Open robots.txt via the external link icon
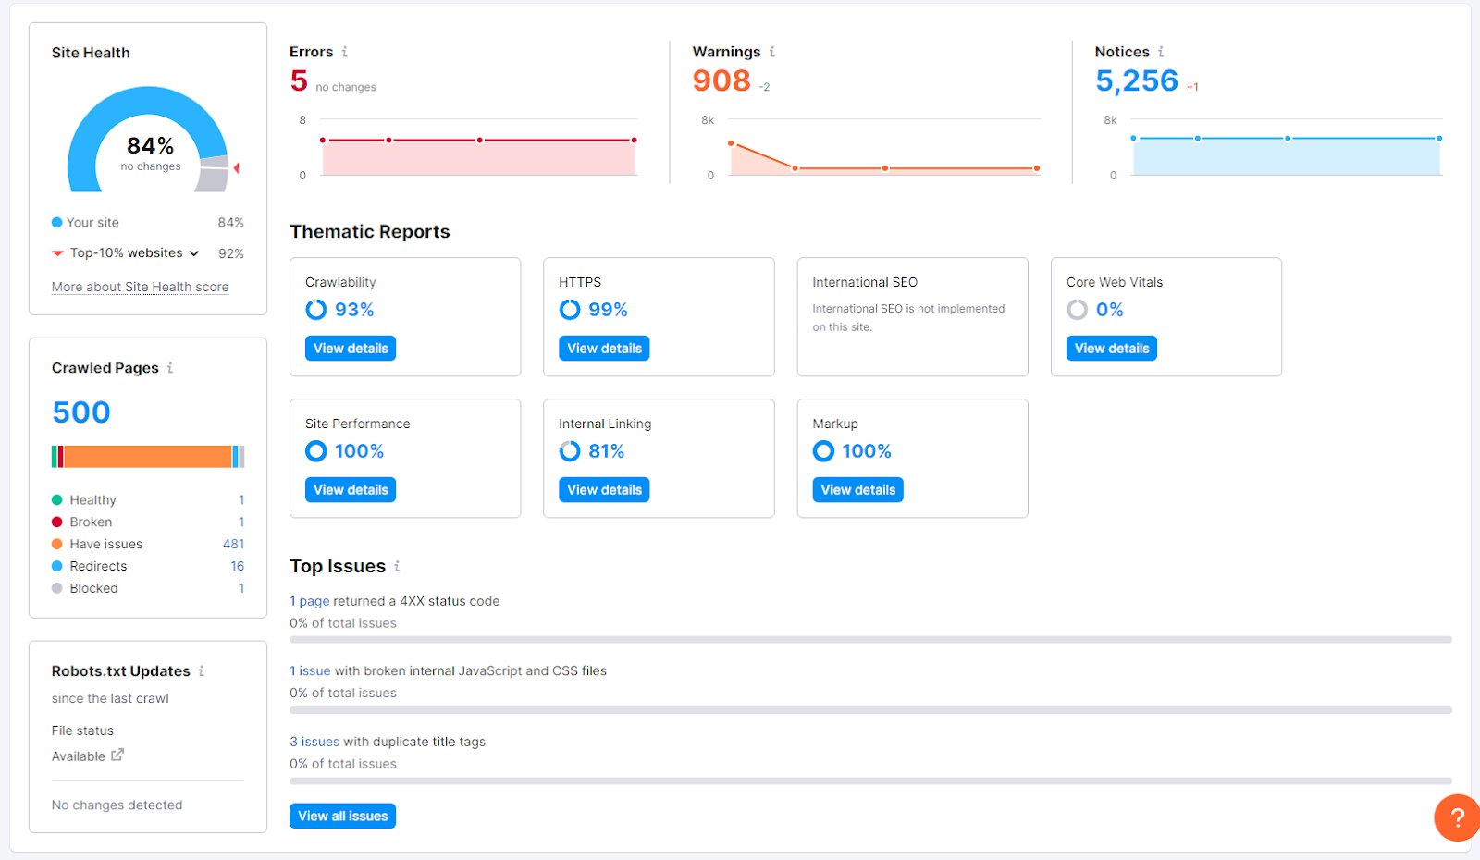Screen dimensions: 1480x860 pos(117,756)
